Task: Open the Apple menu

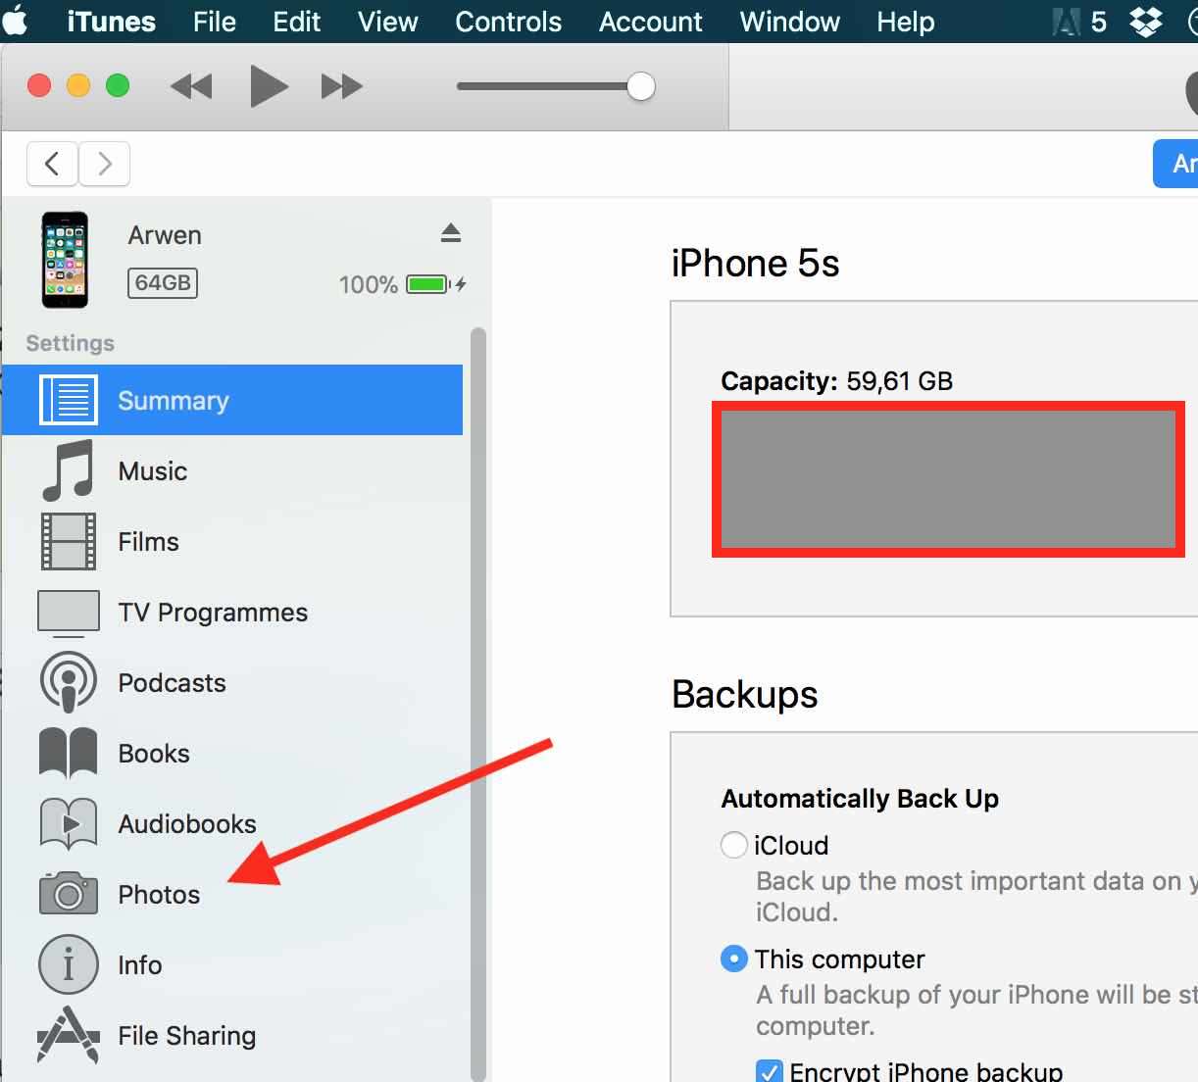Action: [16, 21]
